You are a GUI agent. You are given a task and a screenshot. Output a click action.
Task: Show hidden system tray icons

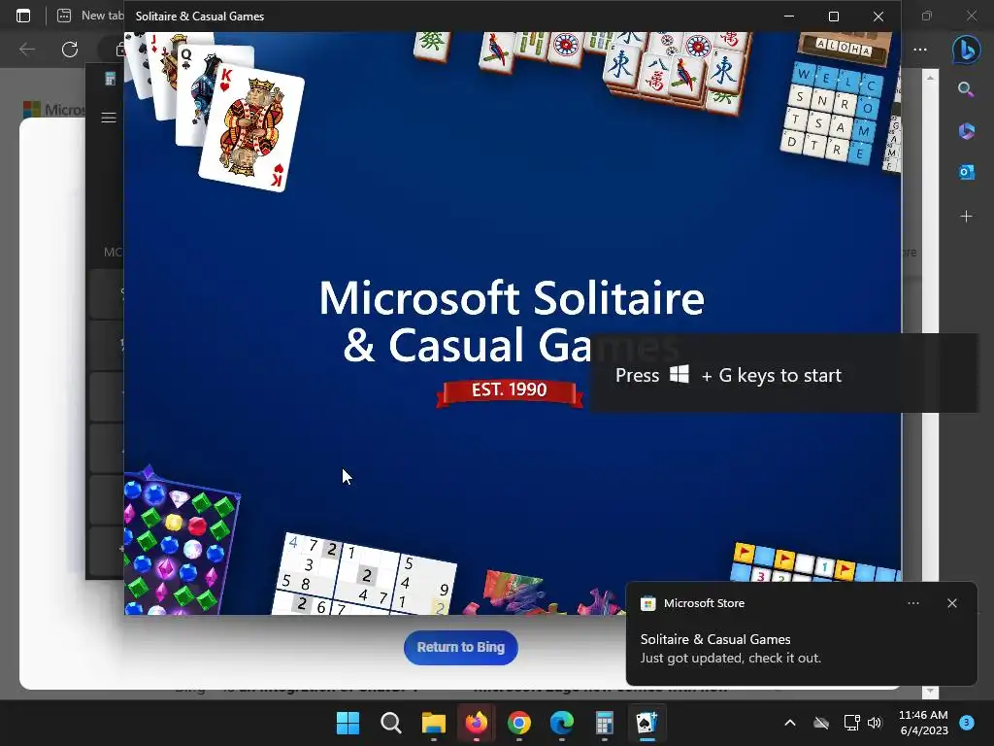coord(790,723)
